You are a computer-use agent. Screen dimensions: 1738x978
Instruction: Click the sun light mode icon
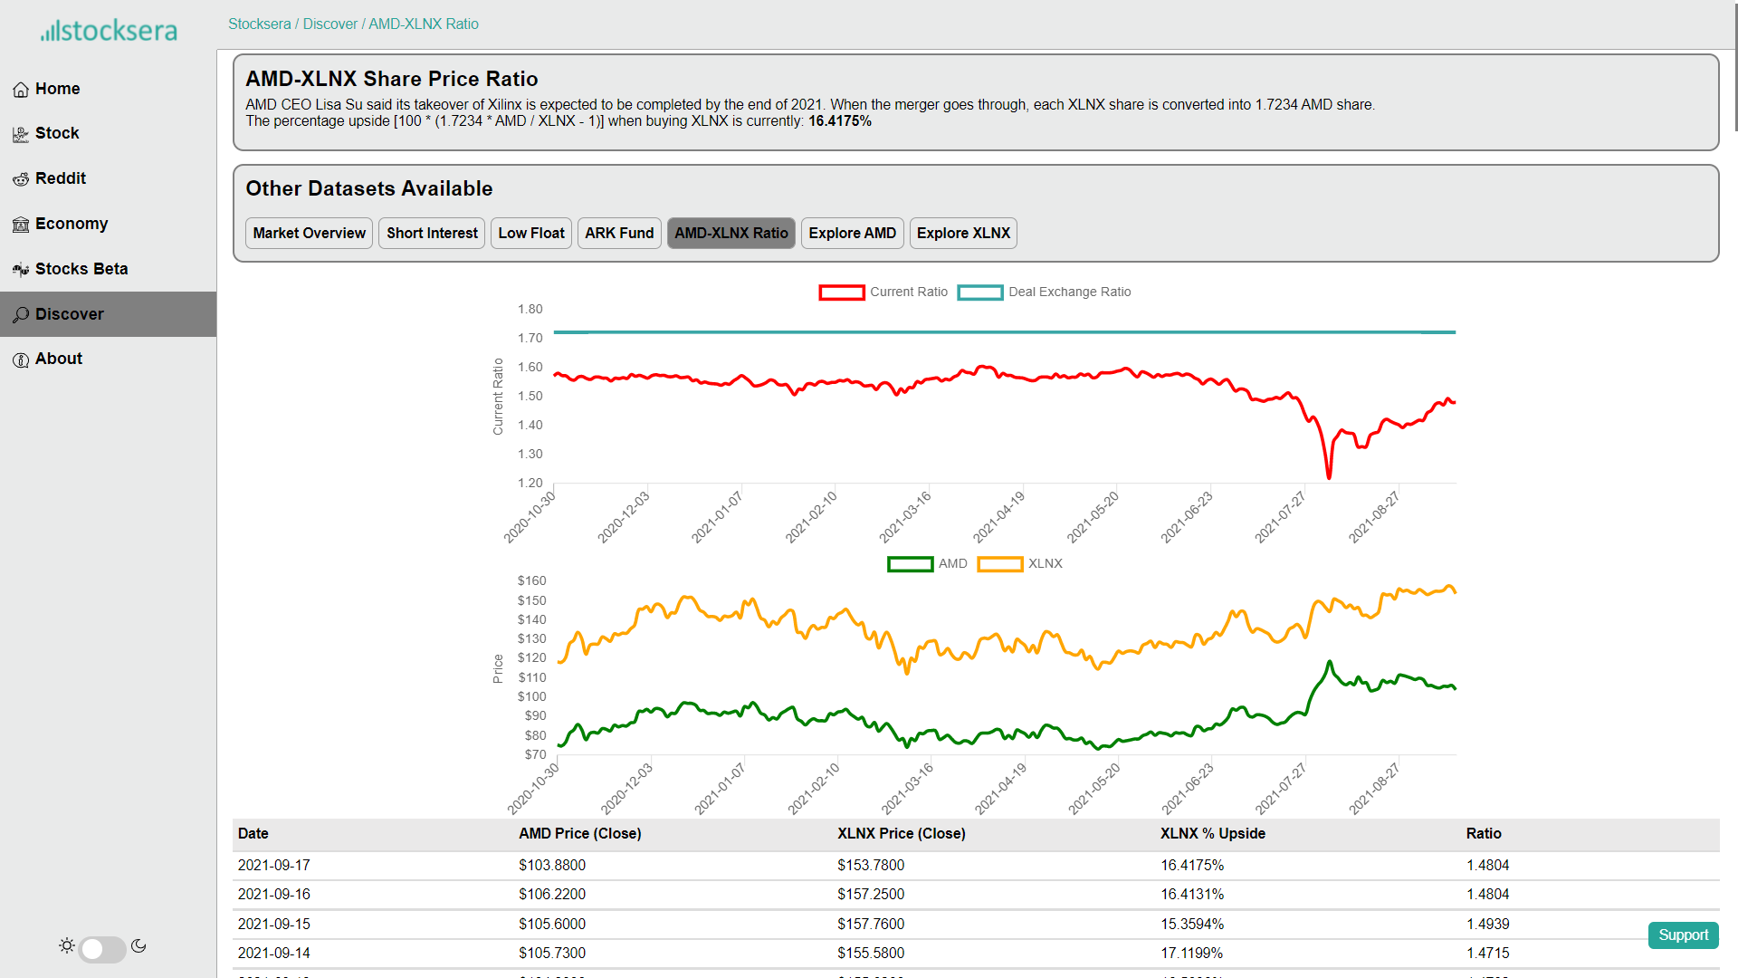(67, 946)
